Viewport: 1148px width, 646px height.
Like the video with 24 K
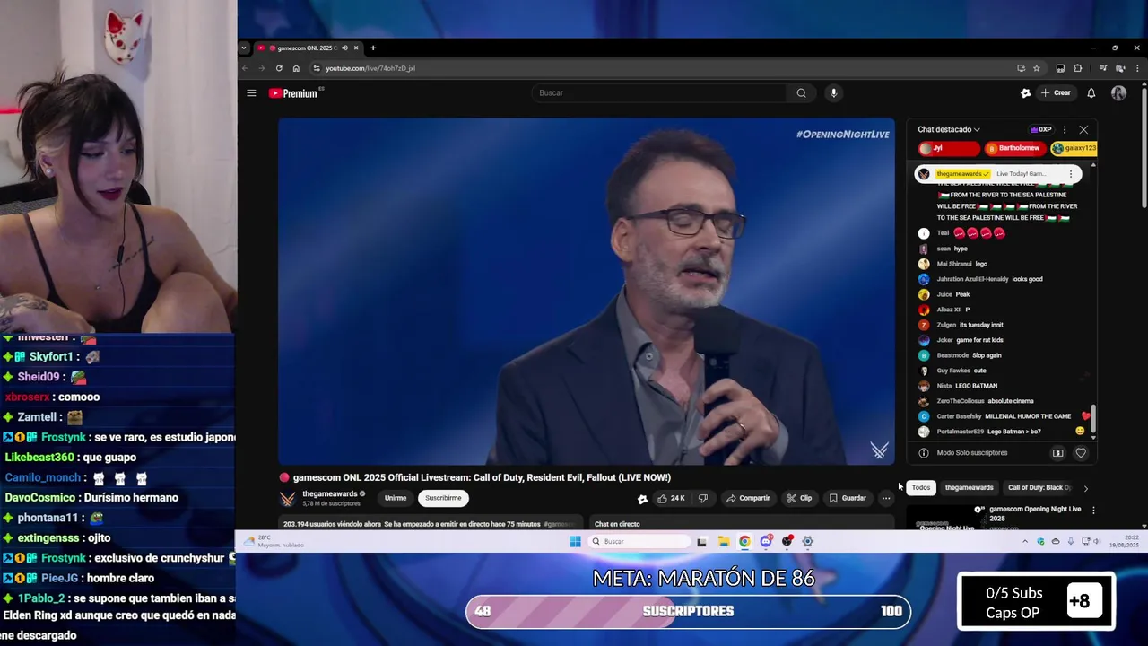click(671, 498)
